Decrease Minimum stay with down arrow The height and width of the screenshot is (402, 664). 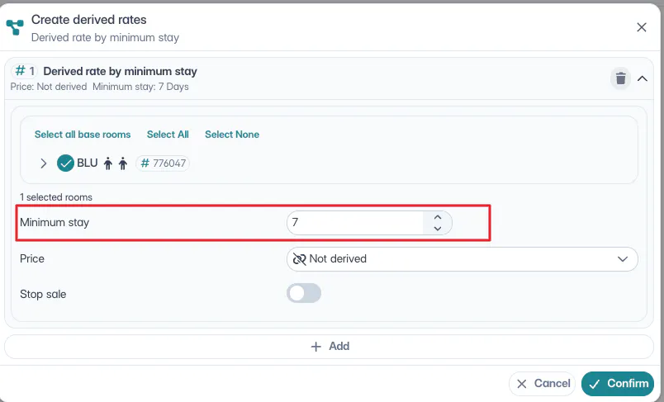point(438,229)
